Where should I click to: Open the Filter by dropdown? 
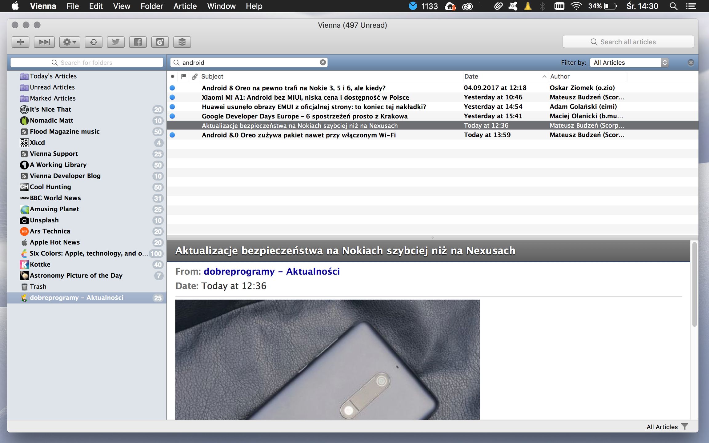(628, 62)
